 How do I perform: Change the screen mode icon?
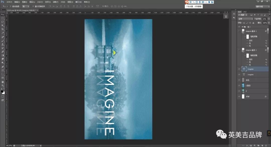coord(3,100)
